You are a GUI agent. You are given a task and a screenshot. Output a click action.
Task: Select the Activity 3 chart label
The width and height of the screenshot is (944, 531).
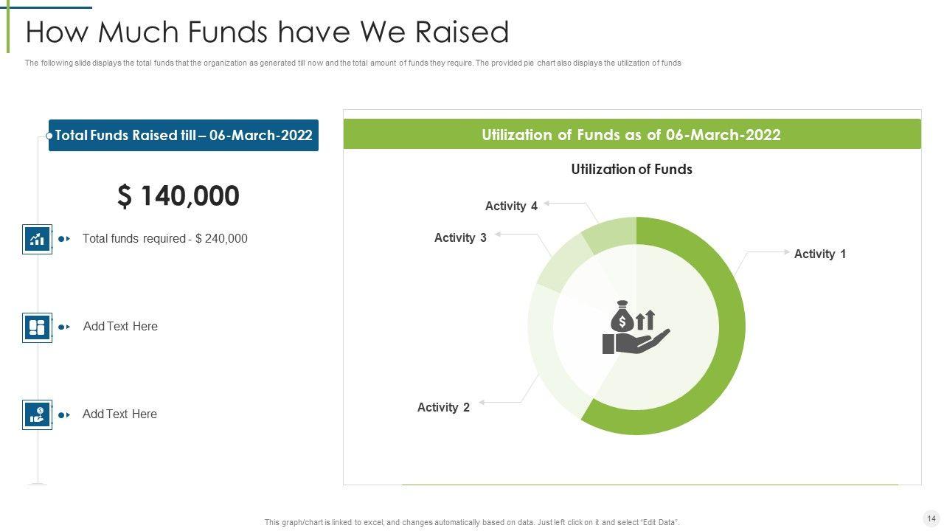click(x=460, y=237)
